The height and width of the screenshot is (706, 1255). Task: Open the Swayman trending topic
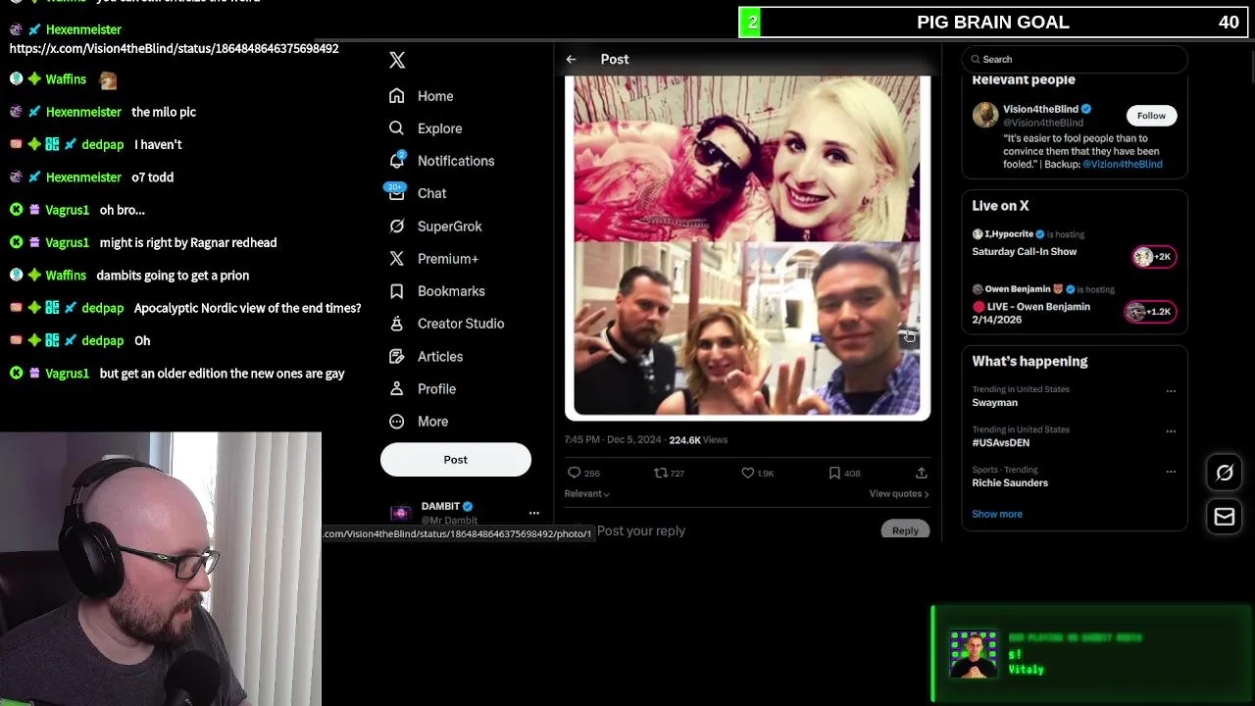click(x=995, y=403)
